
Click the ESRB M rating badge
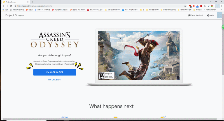[107, 76]
